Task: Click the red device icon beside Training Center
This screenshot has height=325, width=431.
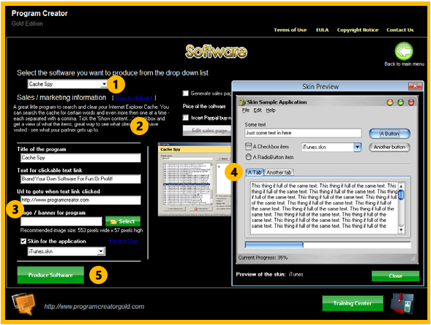Action: tap(402, 303)
